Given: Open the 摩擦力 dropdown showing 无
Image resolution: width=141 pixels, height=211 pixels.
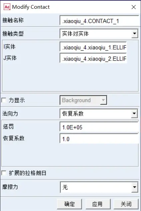Looking at the screenshot, I should 135,187.
